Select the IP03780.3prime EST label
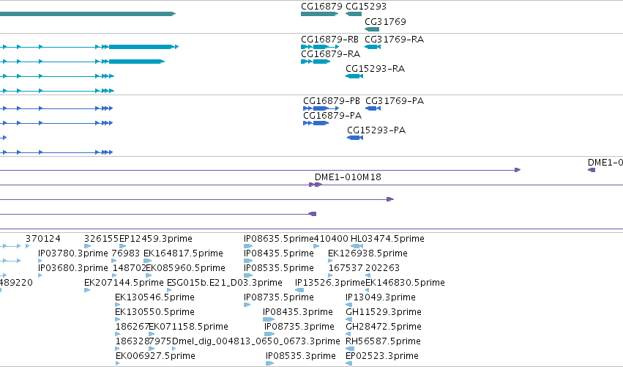 point(73,253)
